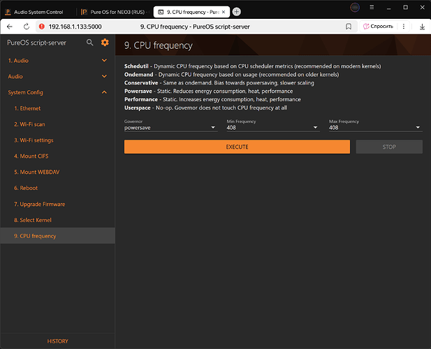Open the Max Frequency dropdown
The image size is (431, 349).
click(375, 128)
